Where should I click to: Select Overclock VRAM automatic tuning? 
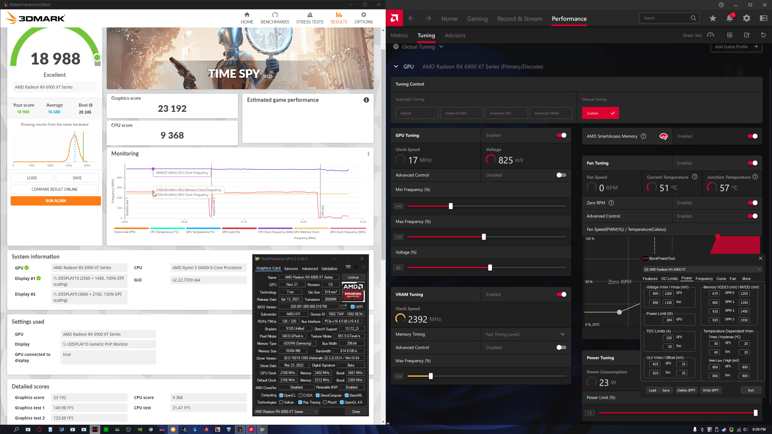point(551,113)
